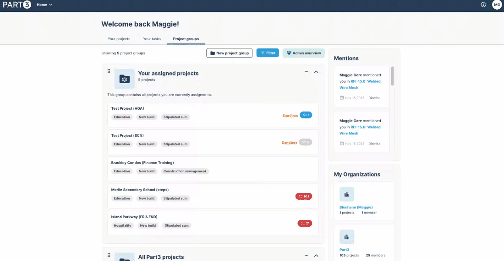Create a New project group
Screen dimensions: 504x261
[x=230, y=53]
